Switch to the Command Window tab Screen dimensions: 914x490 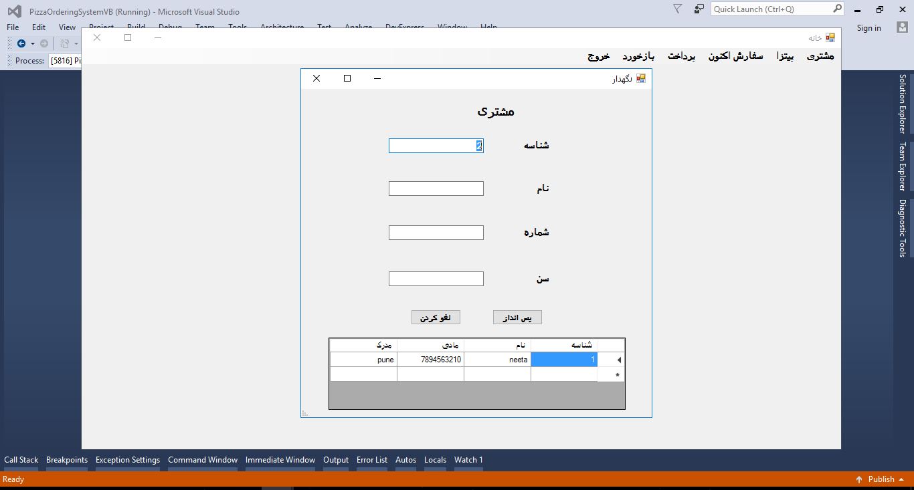pos(203,460)
